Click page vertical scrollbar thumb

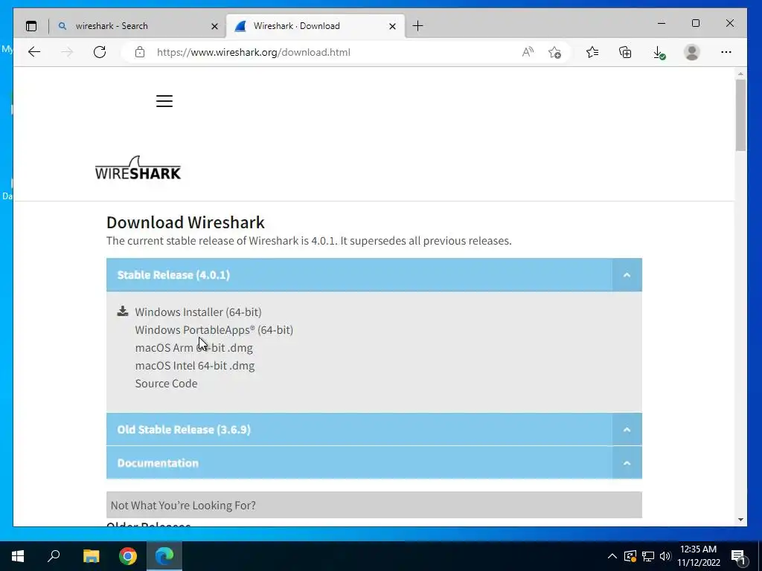[740, 115]
